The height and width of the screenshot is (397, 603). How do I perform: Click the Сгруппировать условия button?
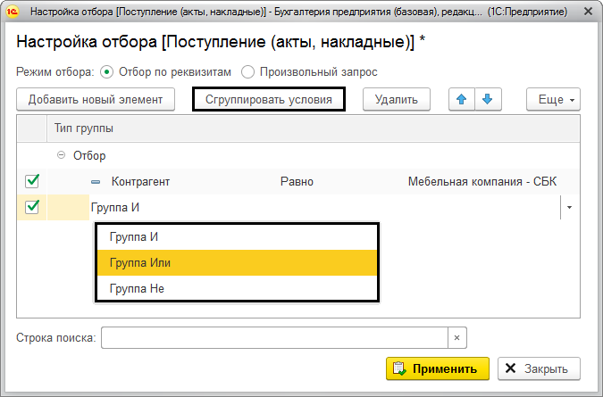click(x=269, y=99)
